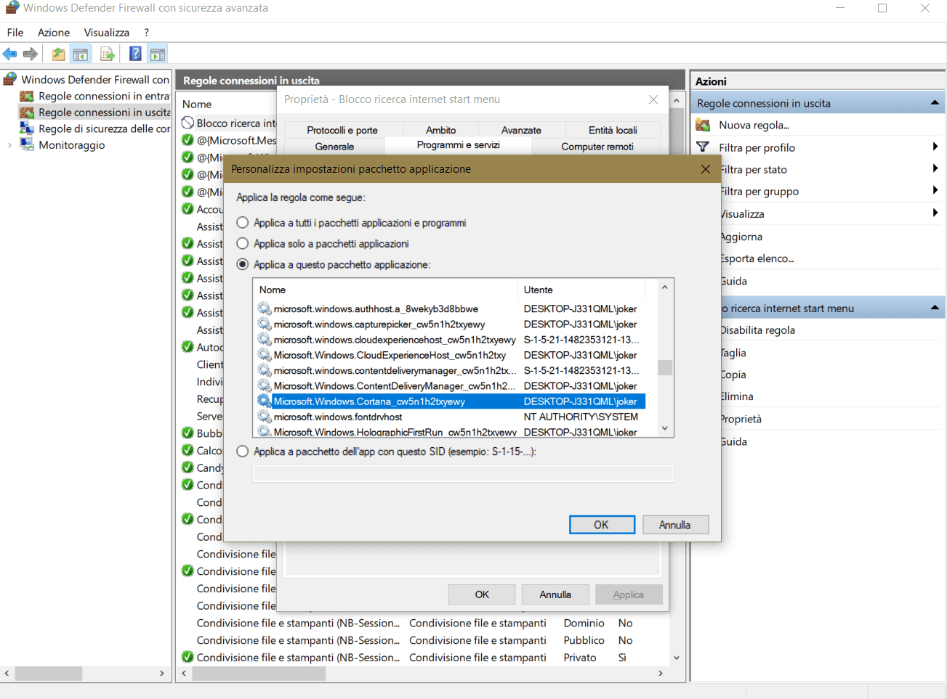The width and height of the screenshot is (947, 699).
Task: Click Annulla in the Personalizza impostazioni dialog
Action: click(x=674, y=525)
